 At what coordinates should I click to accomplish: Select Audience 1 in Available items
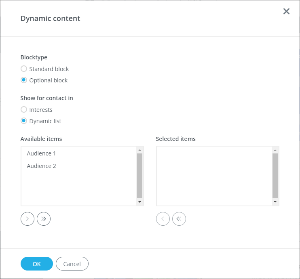(41, 153)
